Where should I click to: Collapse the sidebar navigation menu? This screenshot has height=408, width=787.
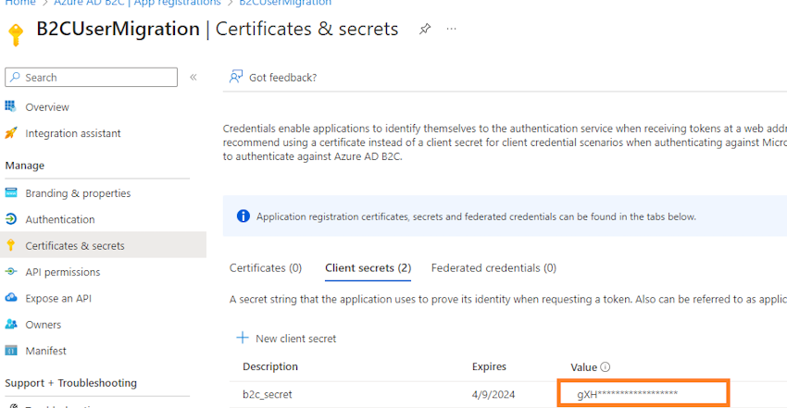coord(194,78)
